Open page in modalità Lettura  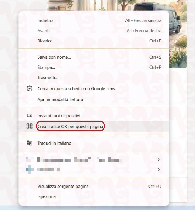(x=94, y=100)
